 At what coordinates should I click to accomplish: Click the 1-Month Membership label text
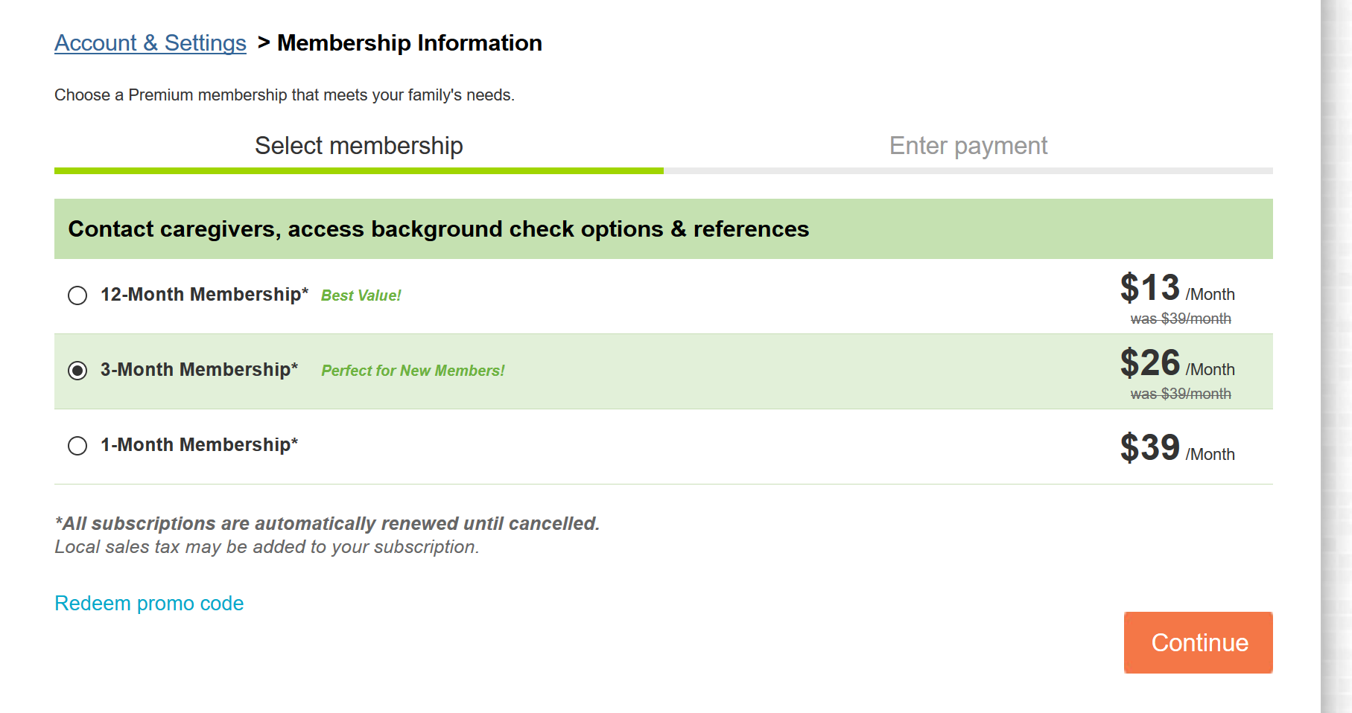(x=199, y=445)
